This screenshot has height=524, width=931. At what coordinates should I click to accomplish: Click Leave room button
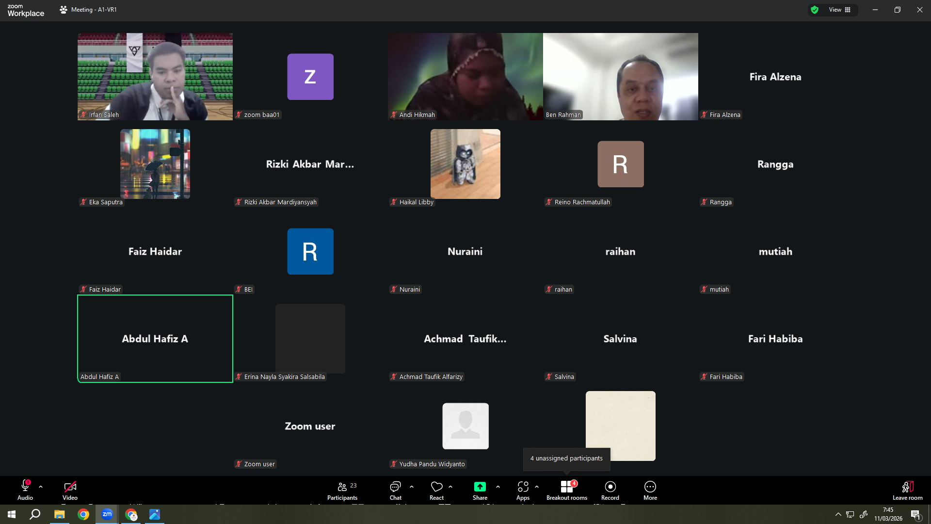tap(908, 490)
